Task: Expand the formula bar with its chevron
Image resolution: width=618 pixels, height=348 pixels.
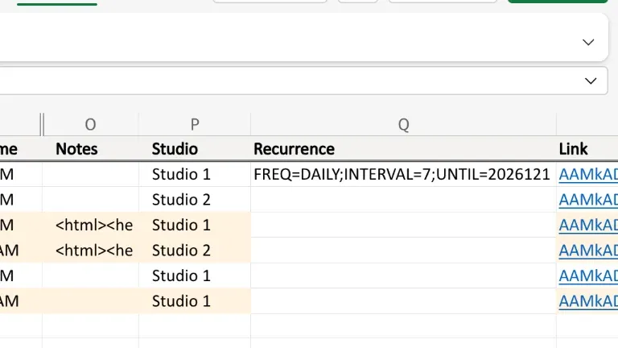Action: tap(591, 81)
